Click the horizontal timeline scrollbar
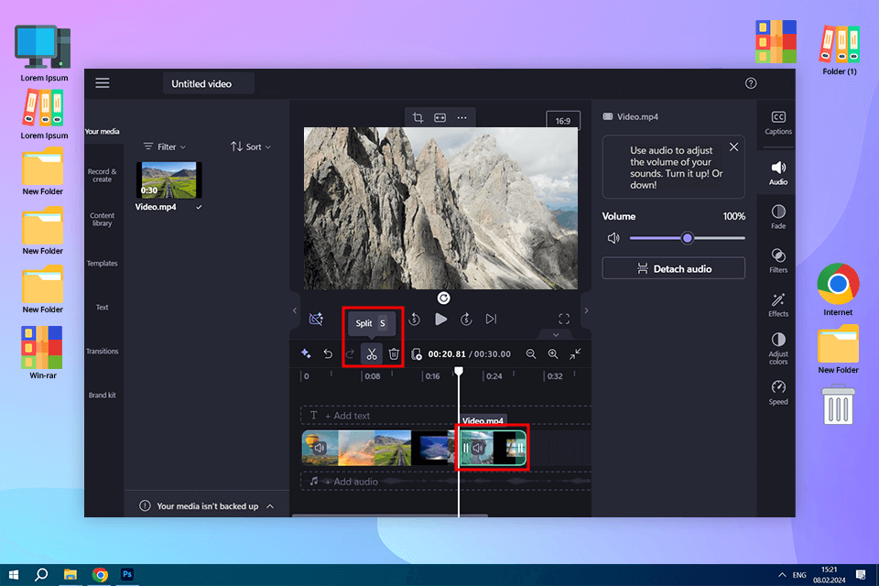The width and height of the screenshot is (879, 586). pyautogui.click(x=390, y=515)
